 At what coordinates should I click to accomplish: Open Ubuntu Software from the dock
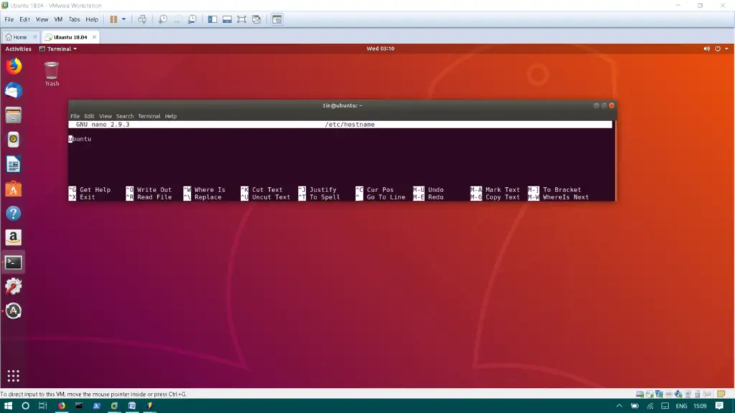pos(14,189)
